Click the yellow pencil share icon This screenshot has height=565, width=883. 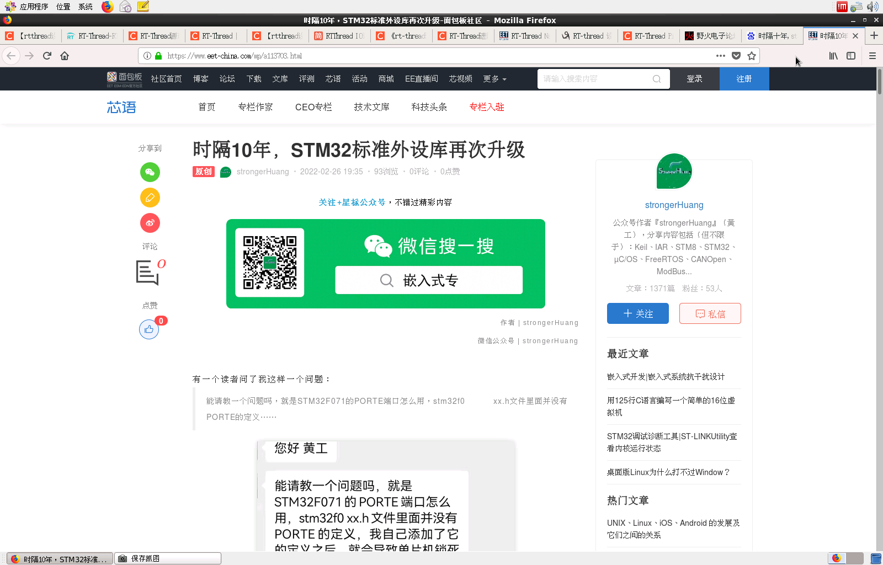click(150, 198)
